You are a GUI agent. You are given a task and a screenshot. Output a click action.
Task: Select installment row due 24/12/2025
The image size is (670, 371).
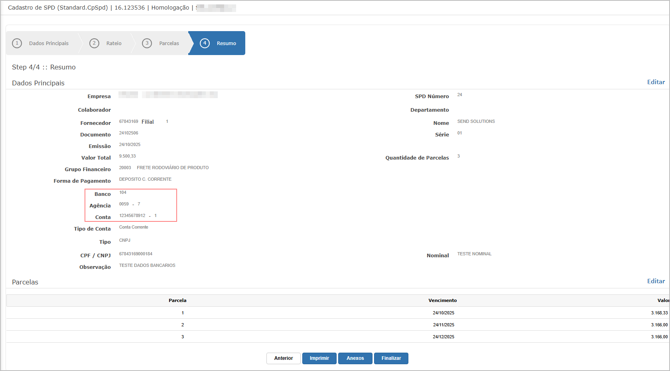coord(443,337)
